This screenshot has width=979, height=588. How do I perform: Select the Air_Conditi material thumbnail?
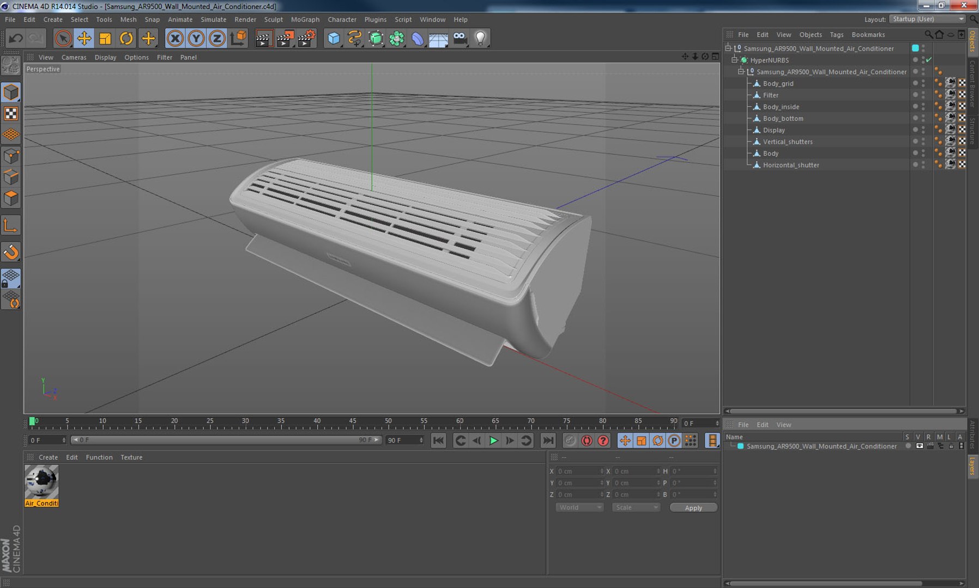[x=41, y=482]
